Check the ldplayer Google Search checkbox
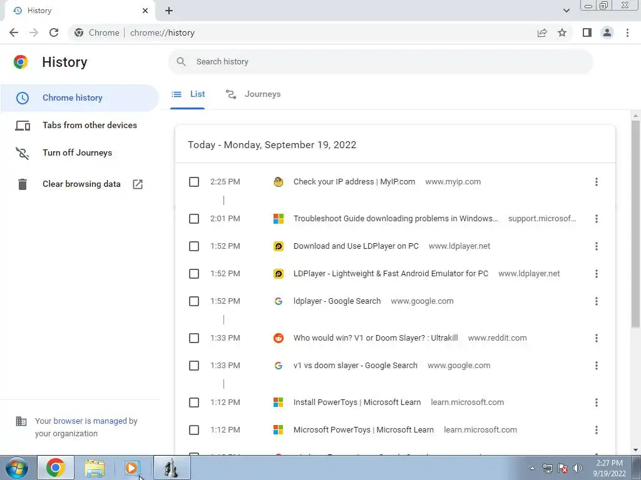This screenshot has width=641, height=480. pos(194,301)
